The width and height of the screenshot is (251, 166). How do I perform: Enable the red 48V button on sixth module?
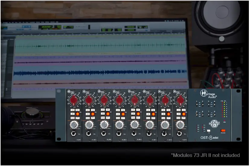[153, 114]
